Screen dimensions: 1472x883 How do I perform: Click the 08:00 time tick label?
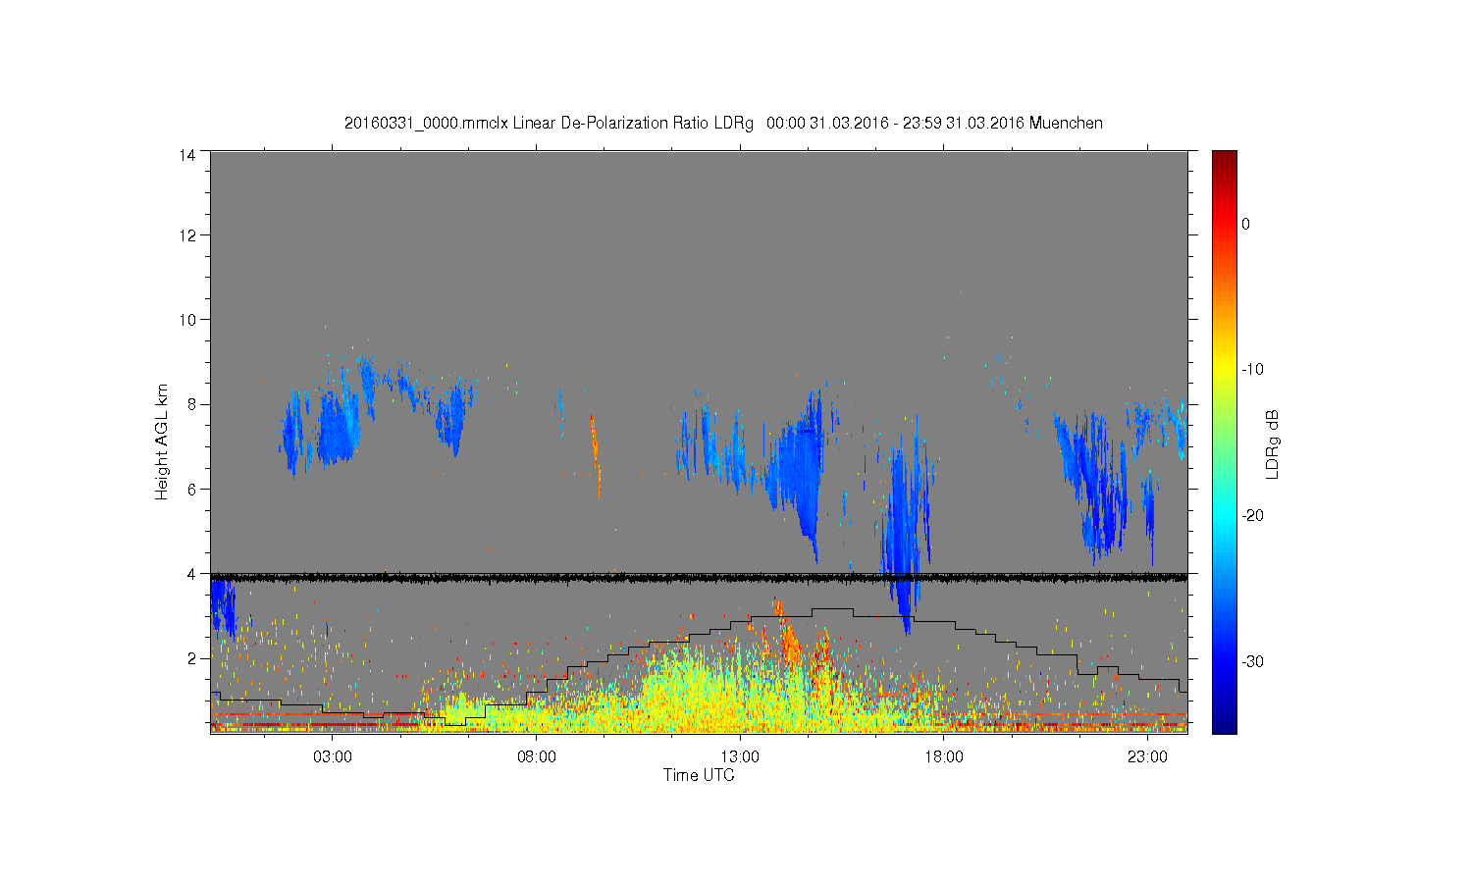(x=537, y=757)
